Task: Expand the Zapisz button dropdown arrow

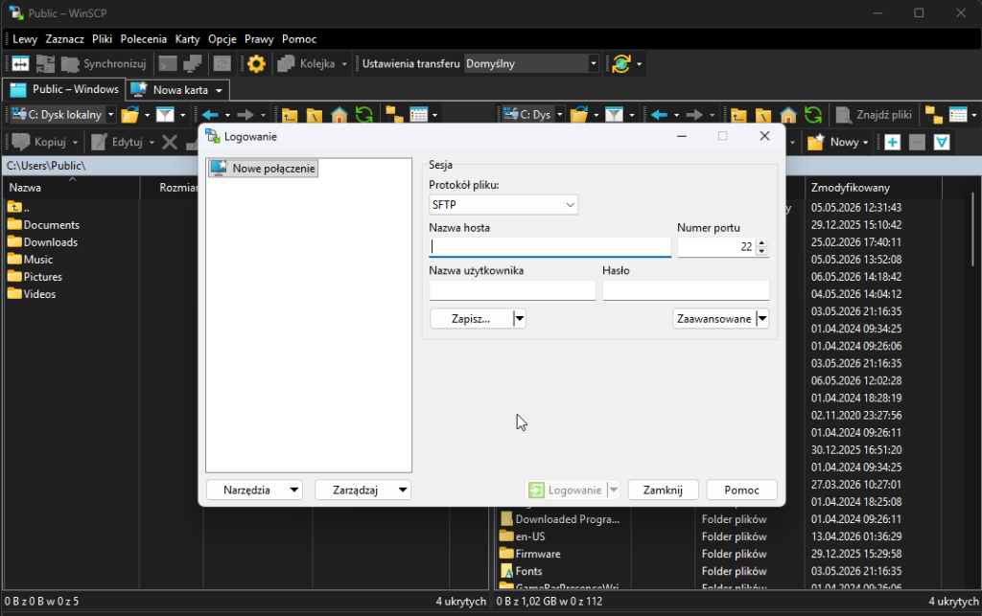Action: point(519,319)
